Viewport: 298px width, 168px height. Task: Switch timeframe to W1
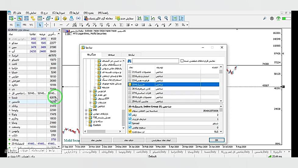31,25
